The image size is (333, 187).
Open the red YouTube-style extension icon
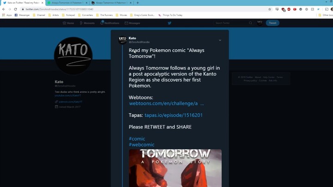[295, 9]
